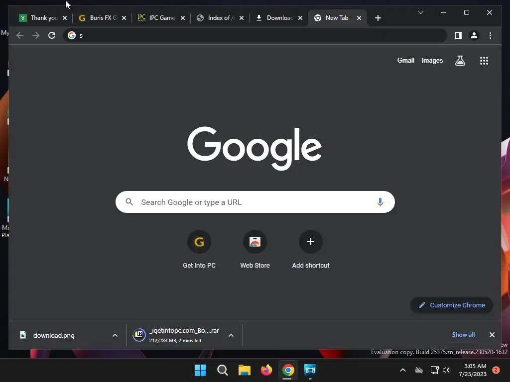Open the Images link

pos(432,60)
